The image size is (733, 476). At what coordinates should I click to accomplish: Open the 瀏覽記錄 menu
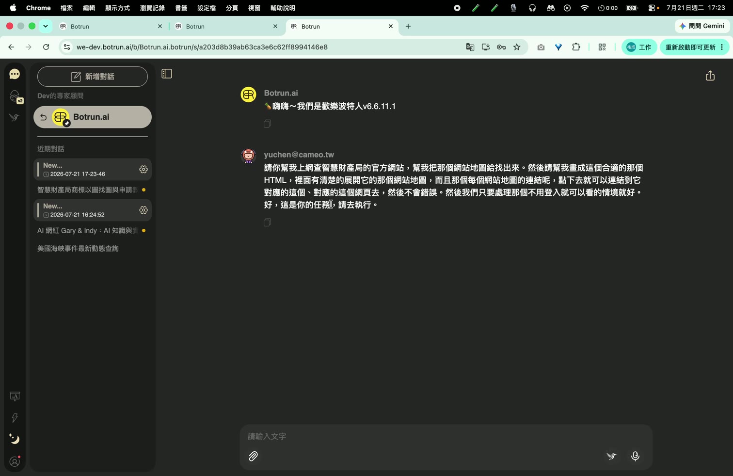pos(152,8)
